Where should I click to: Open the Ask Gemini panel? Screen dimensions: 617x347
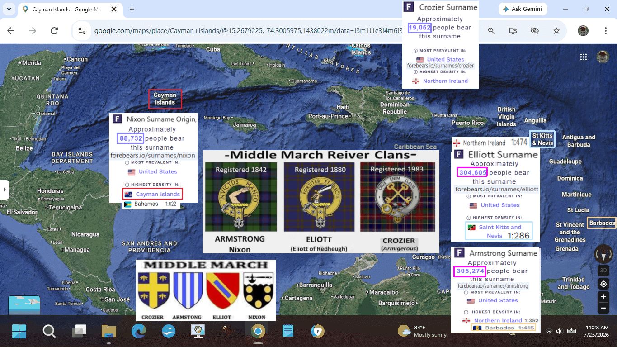(523, 9)
